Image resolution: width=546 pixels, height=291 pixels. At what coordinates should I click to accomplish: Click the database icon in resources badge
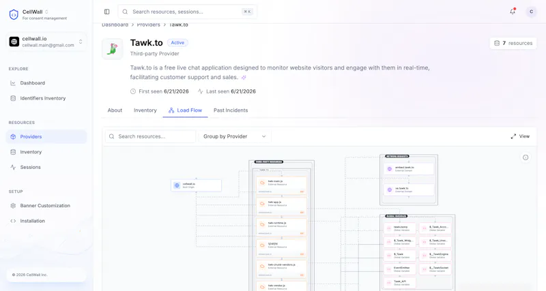(497, 43)
